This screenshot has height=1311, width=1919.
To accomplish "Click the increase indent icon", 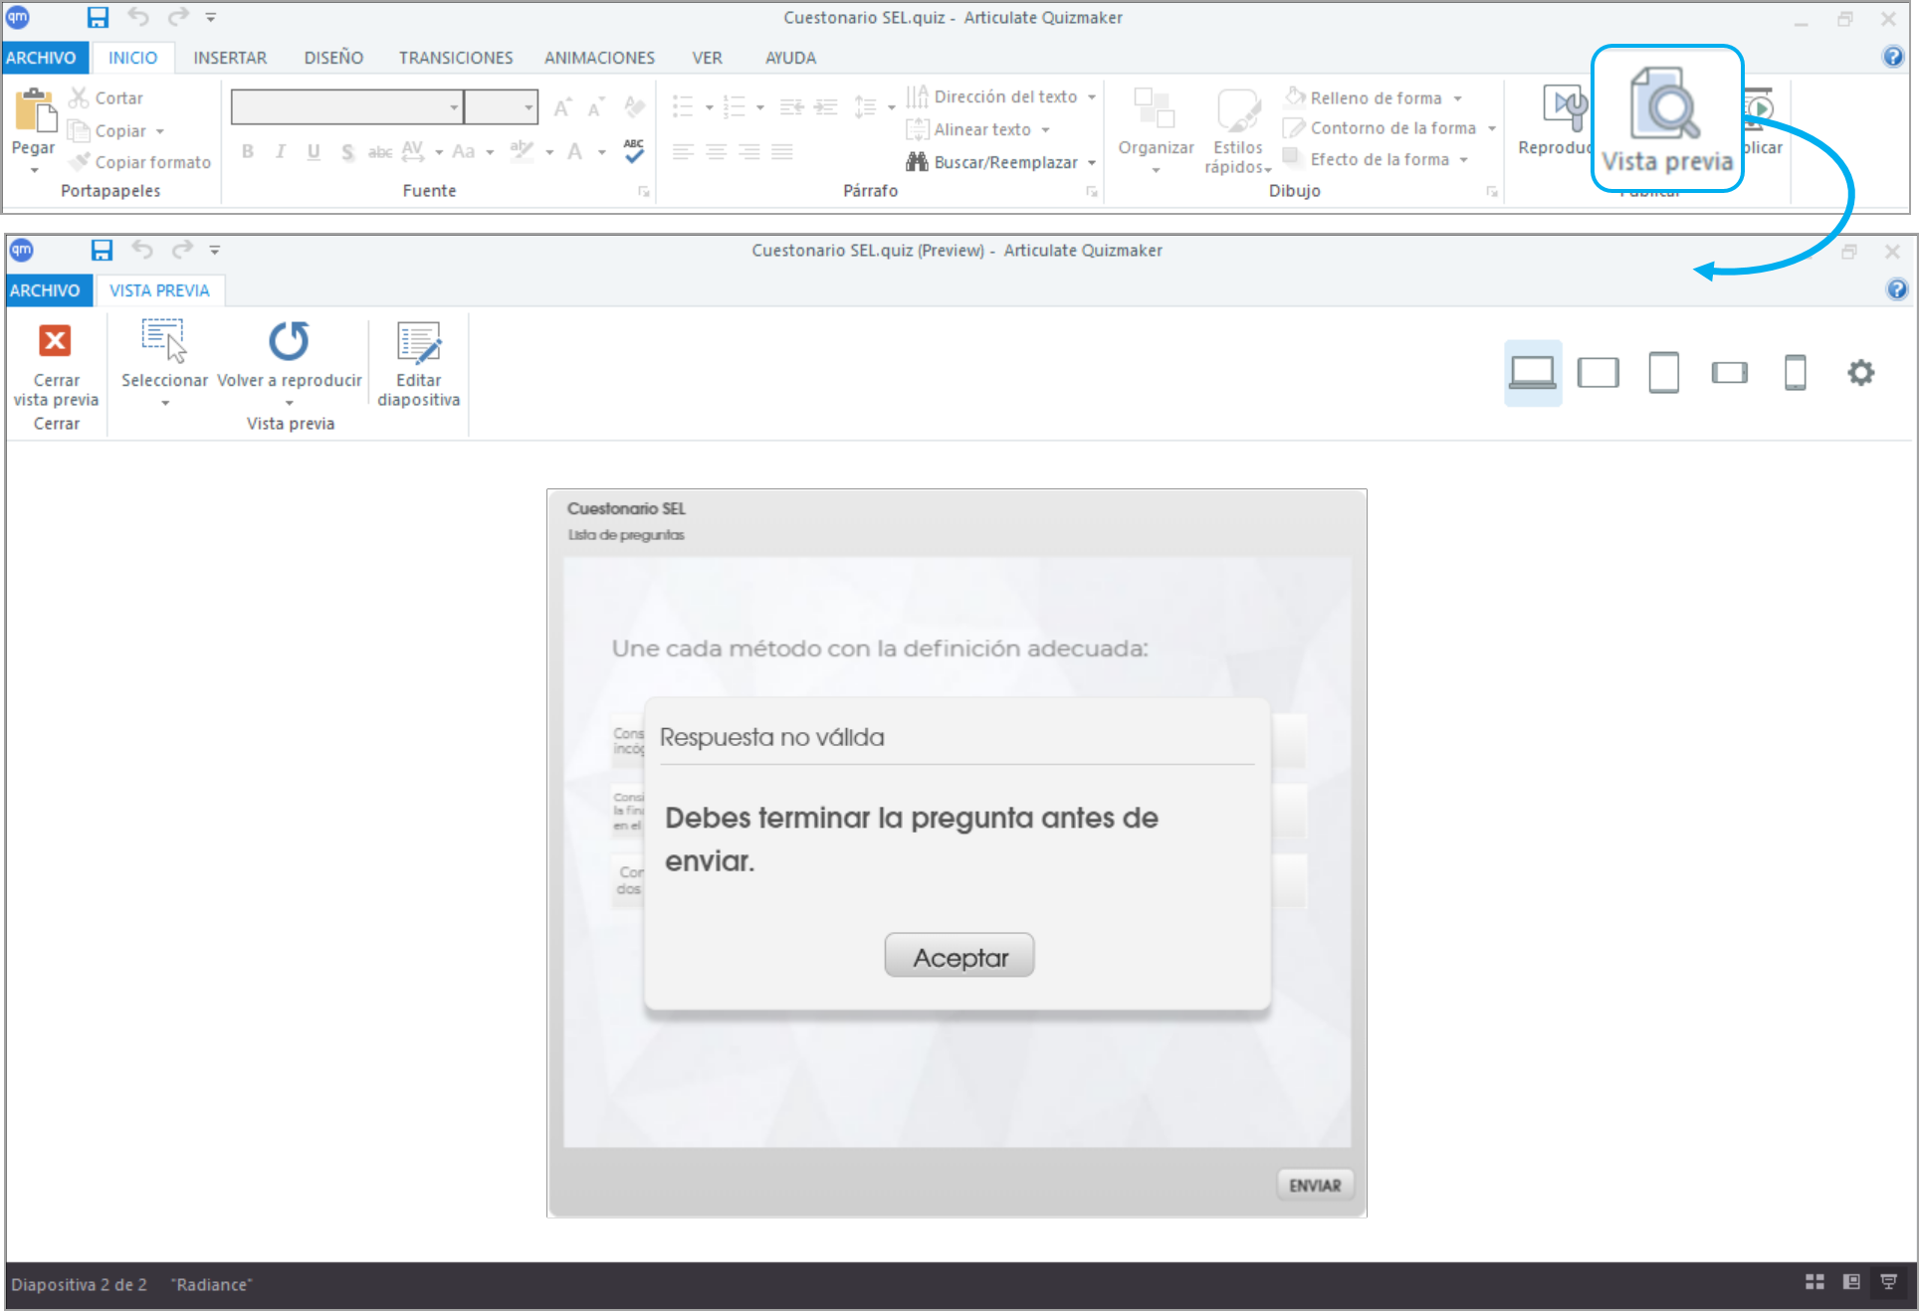I will [x=825, y=106].
